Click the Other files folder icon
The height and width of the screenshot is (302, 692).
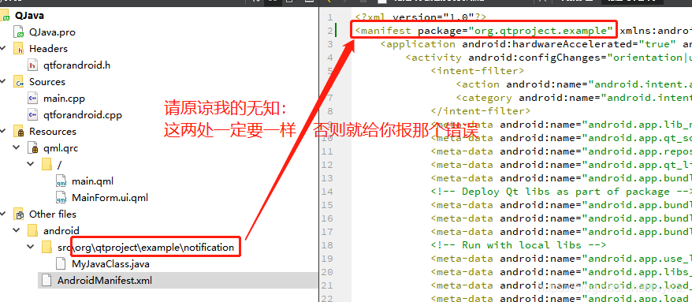tap(19, 214)
